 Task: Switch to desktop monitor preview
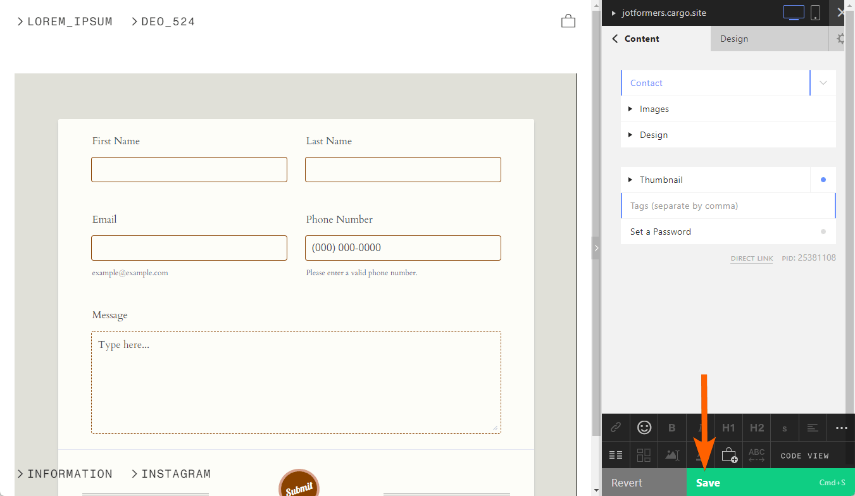point(794,13)
